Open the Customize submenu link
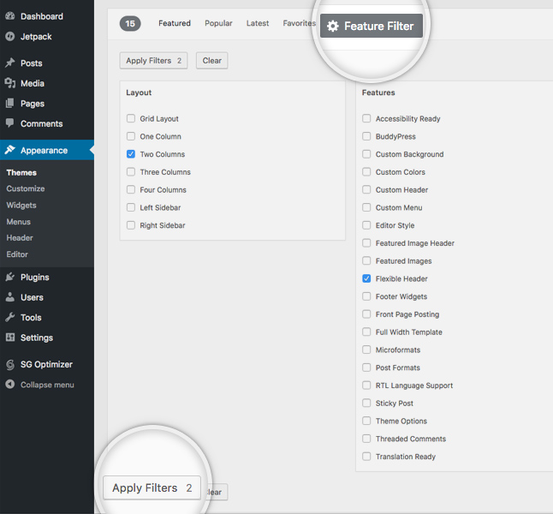Viewport: 553px width, 514px height. click(x=26, y=188)
